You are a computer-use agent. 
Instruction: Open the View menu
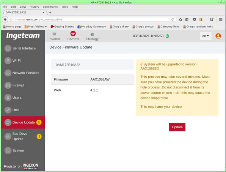pyautogui.click(x=23, y=7)
